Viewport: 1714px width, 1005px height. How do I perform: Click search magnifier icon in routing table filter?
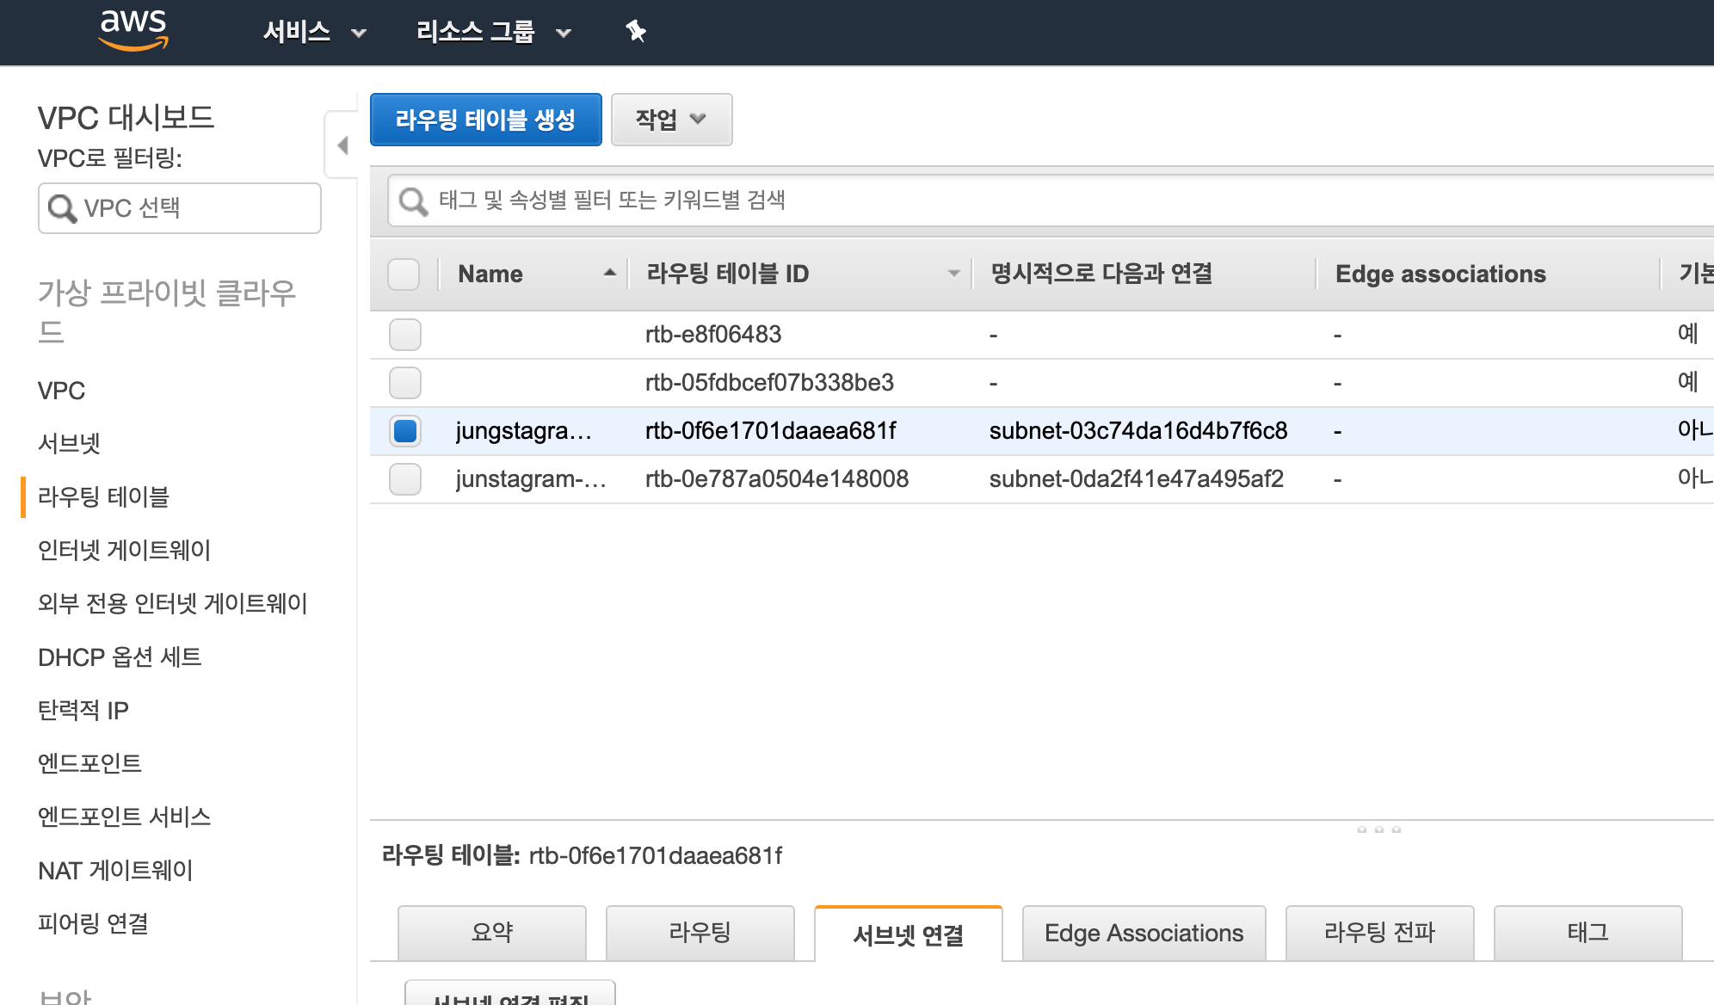click(x=413, y=201)
